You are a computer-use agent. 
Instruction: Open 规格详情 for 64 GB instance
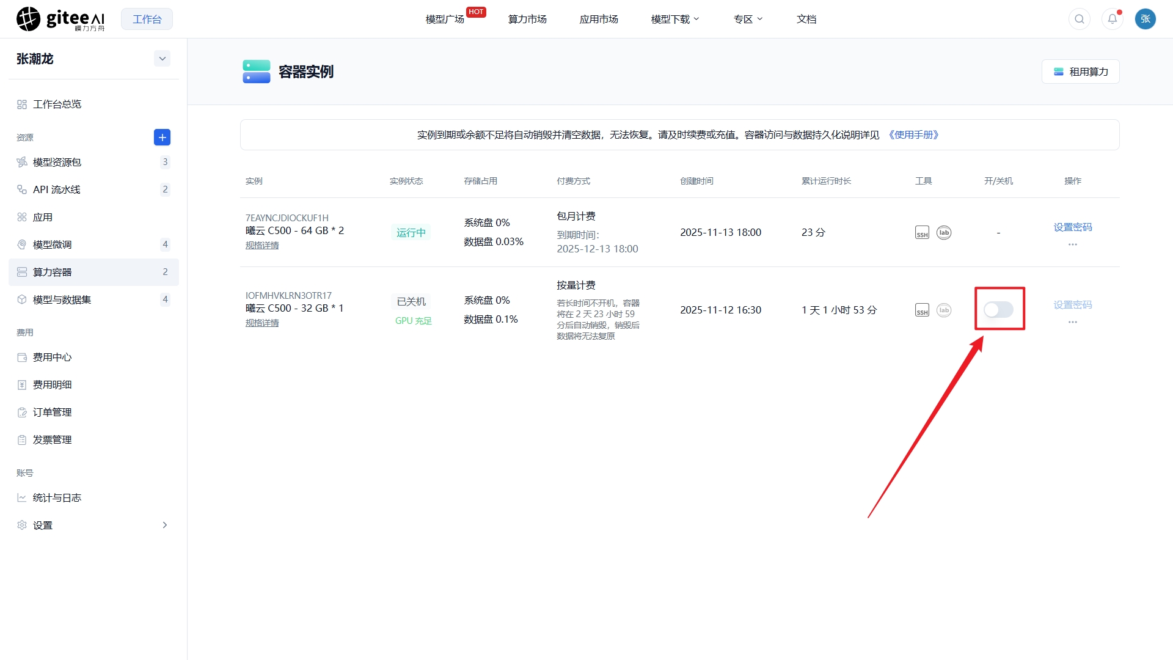coord(262,246)
